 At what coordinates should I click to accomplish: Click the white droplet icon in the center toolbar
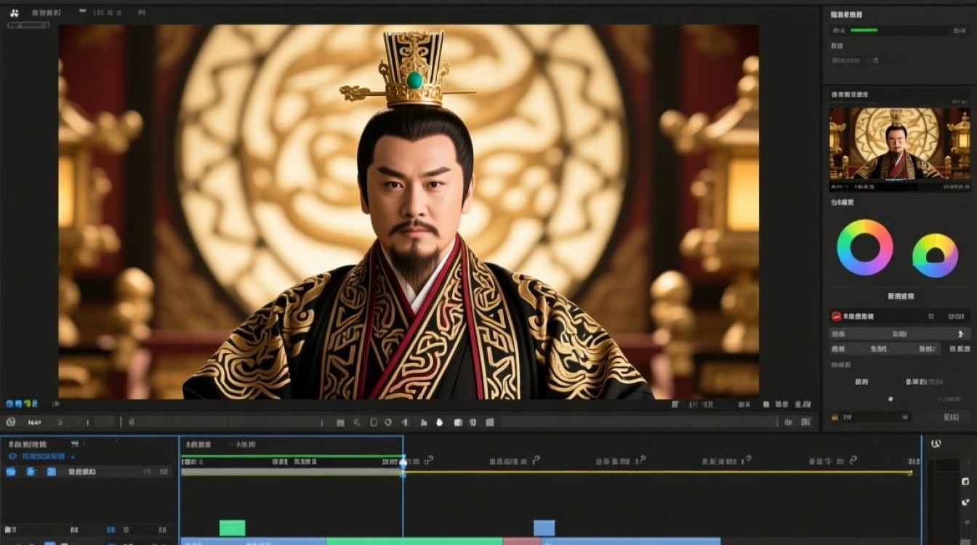[440, 421]
